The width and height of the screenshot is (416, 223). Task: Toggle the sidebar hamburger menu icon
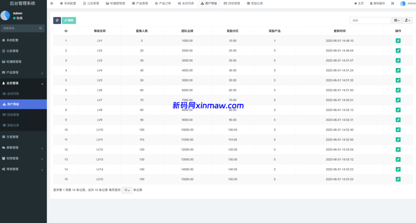[52, 3]
